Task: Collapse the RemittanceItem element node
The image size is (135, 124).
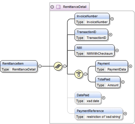Action: point(40,66)
